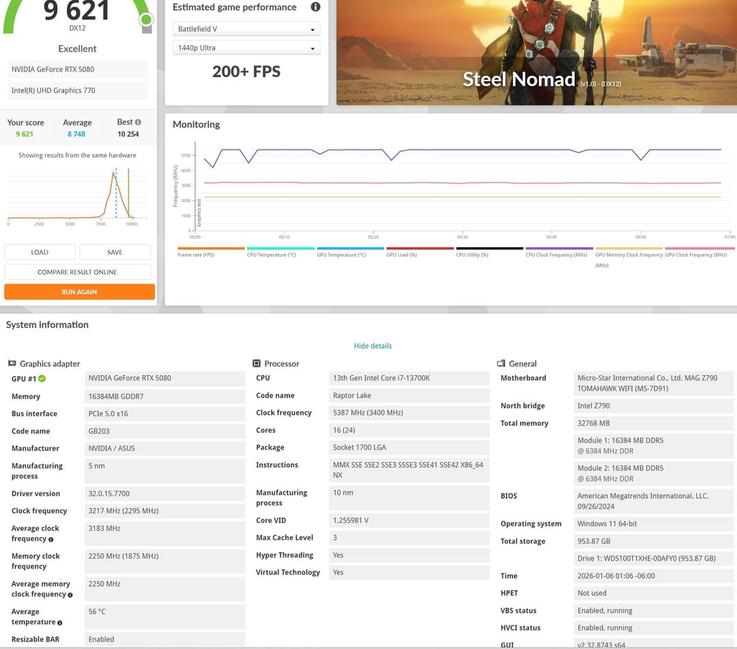Click the info icon by Average temperature
Image resolution: width=737 pixels, height=649 pixels.
59,622
